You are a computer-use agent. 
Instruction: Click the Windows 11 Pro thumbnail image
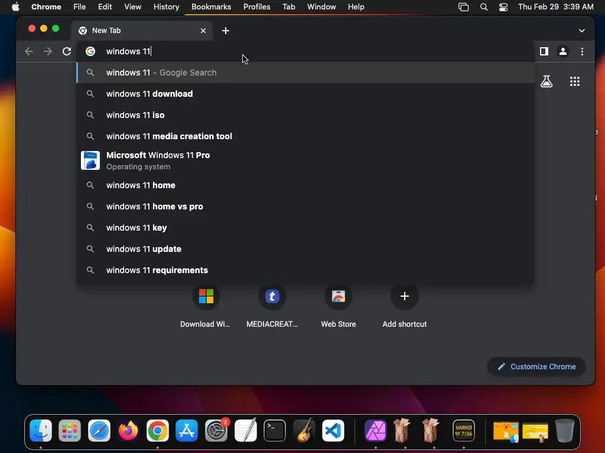(90, 160)
